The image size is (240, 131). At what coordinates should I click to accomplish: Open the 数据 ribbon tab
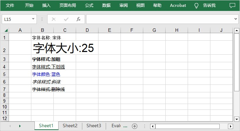106,5
